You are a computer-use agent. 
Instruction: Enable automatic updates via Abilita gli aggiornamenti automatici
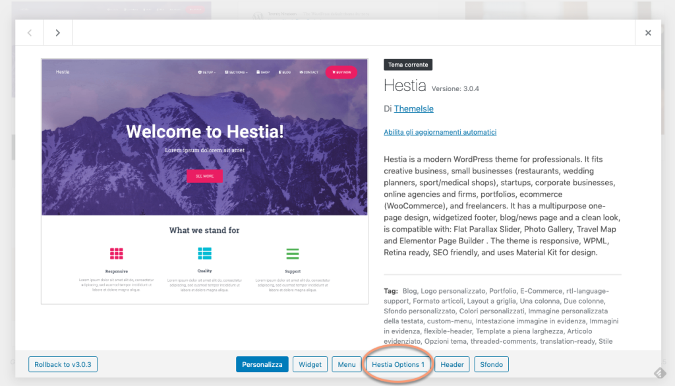pyautogui.click(x=440, y=132)
